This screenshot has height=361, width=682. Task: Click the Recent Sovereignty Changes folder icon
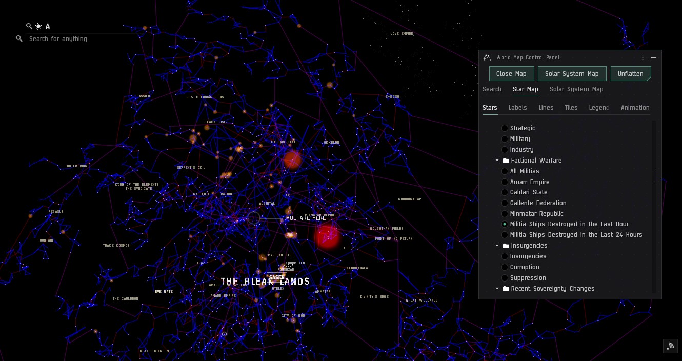point(506,289)
